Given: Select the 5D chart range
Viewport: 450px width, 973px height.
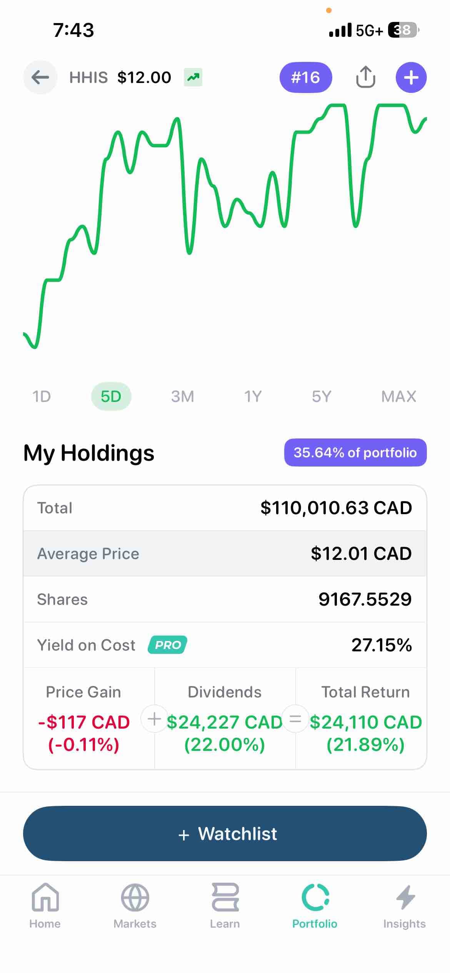Looking at the screenshot, I should 111,396.
